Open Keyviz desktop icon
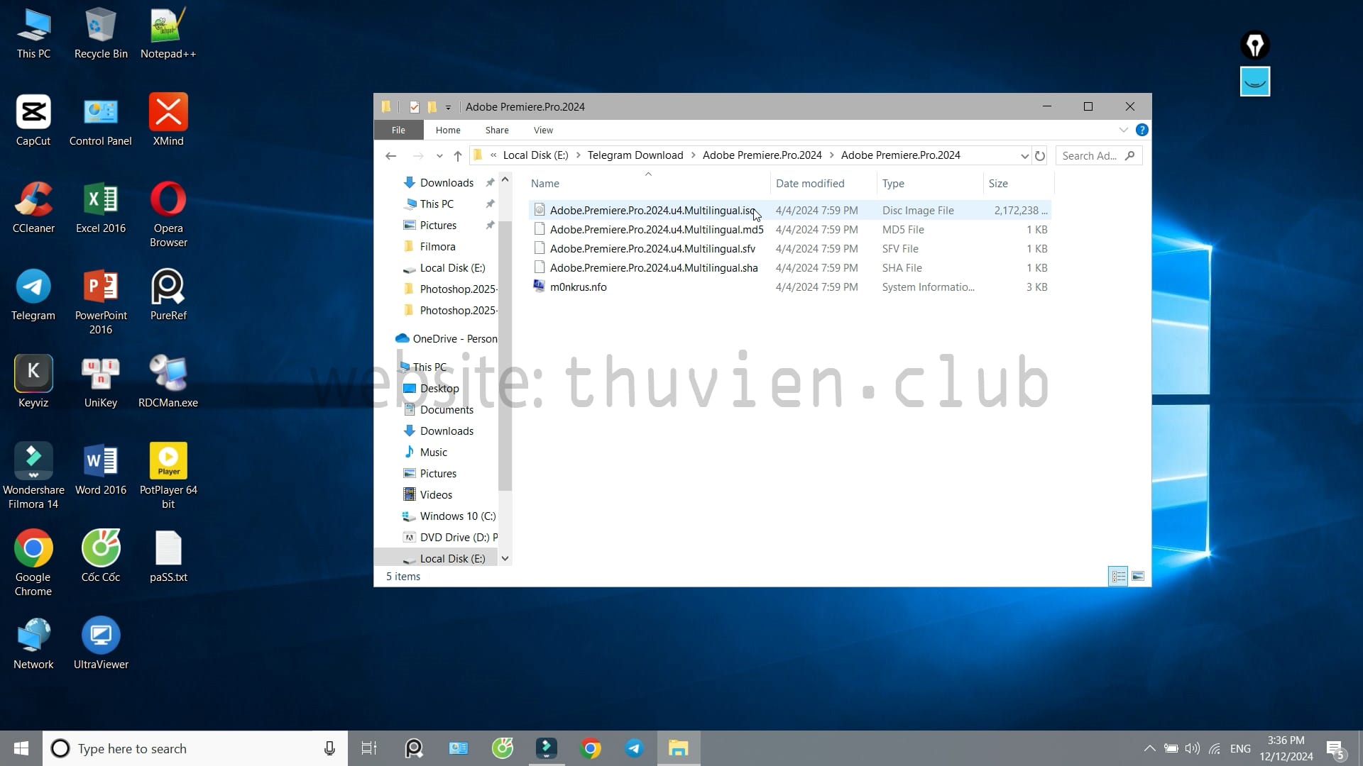The height and width of the screenshot is (766, 1363). tap(33, 382)
